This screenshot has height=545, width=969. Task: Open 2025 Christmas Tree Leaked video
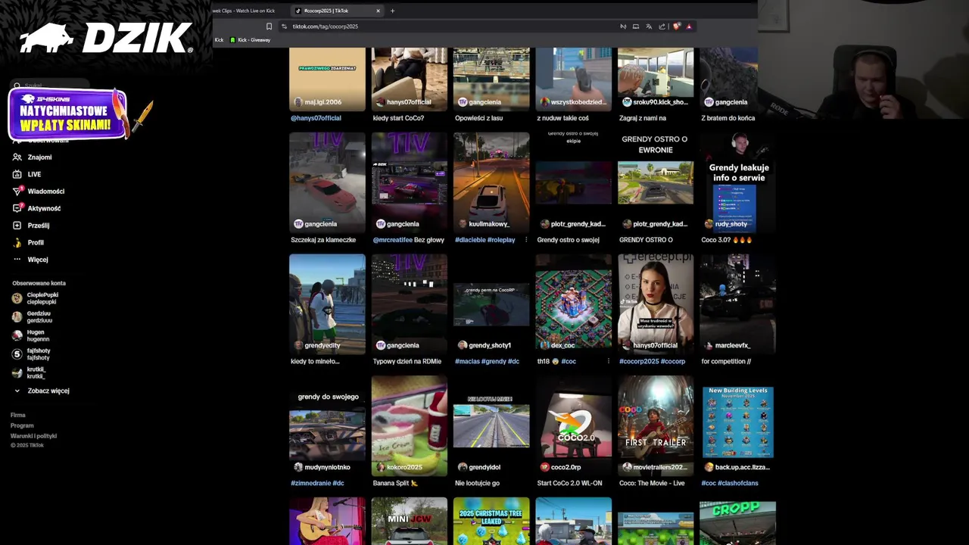click(491, 521)
